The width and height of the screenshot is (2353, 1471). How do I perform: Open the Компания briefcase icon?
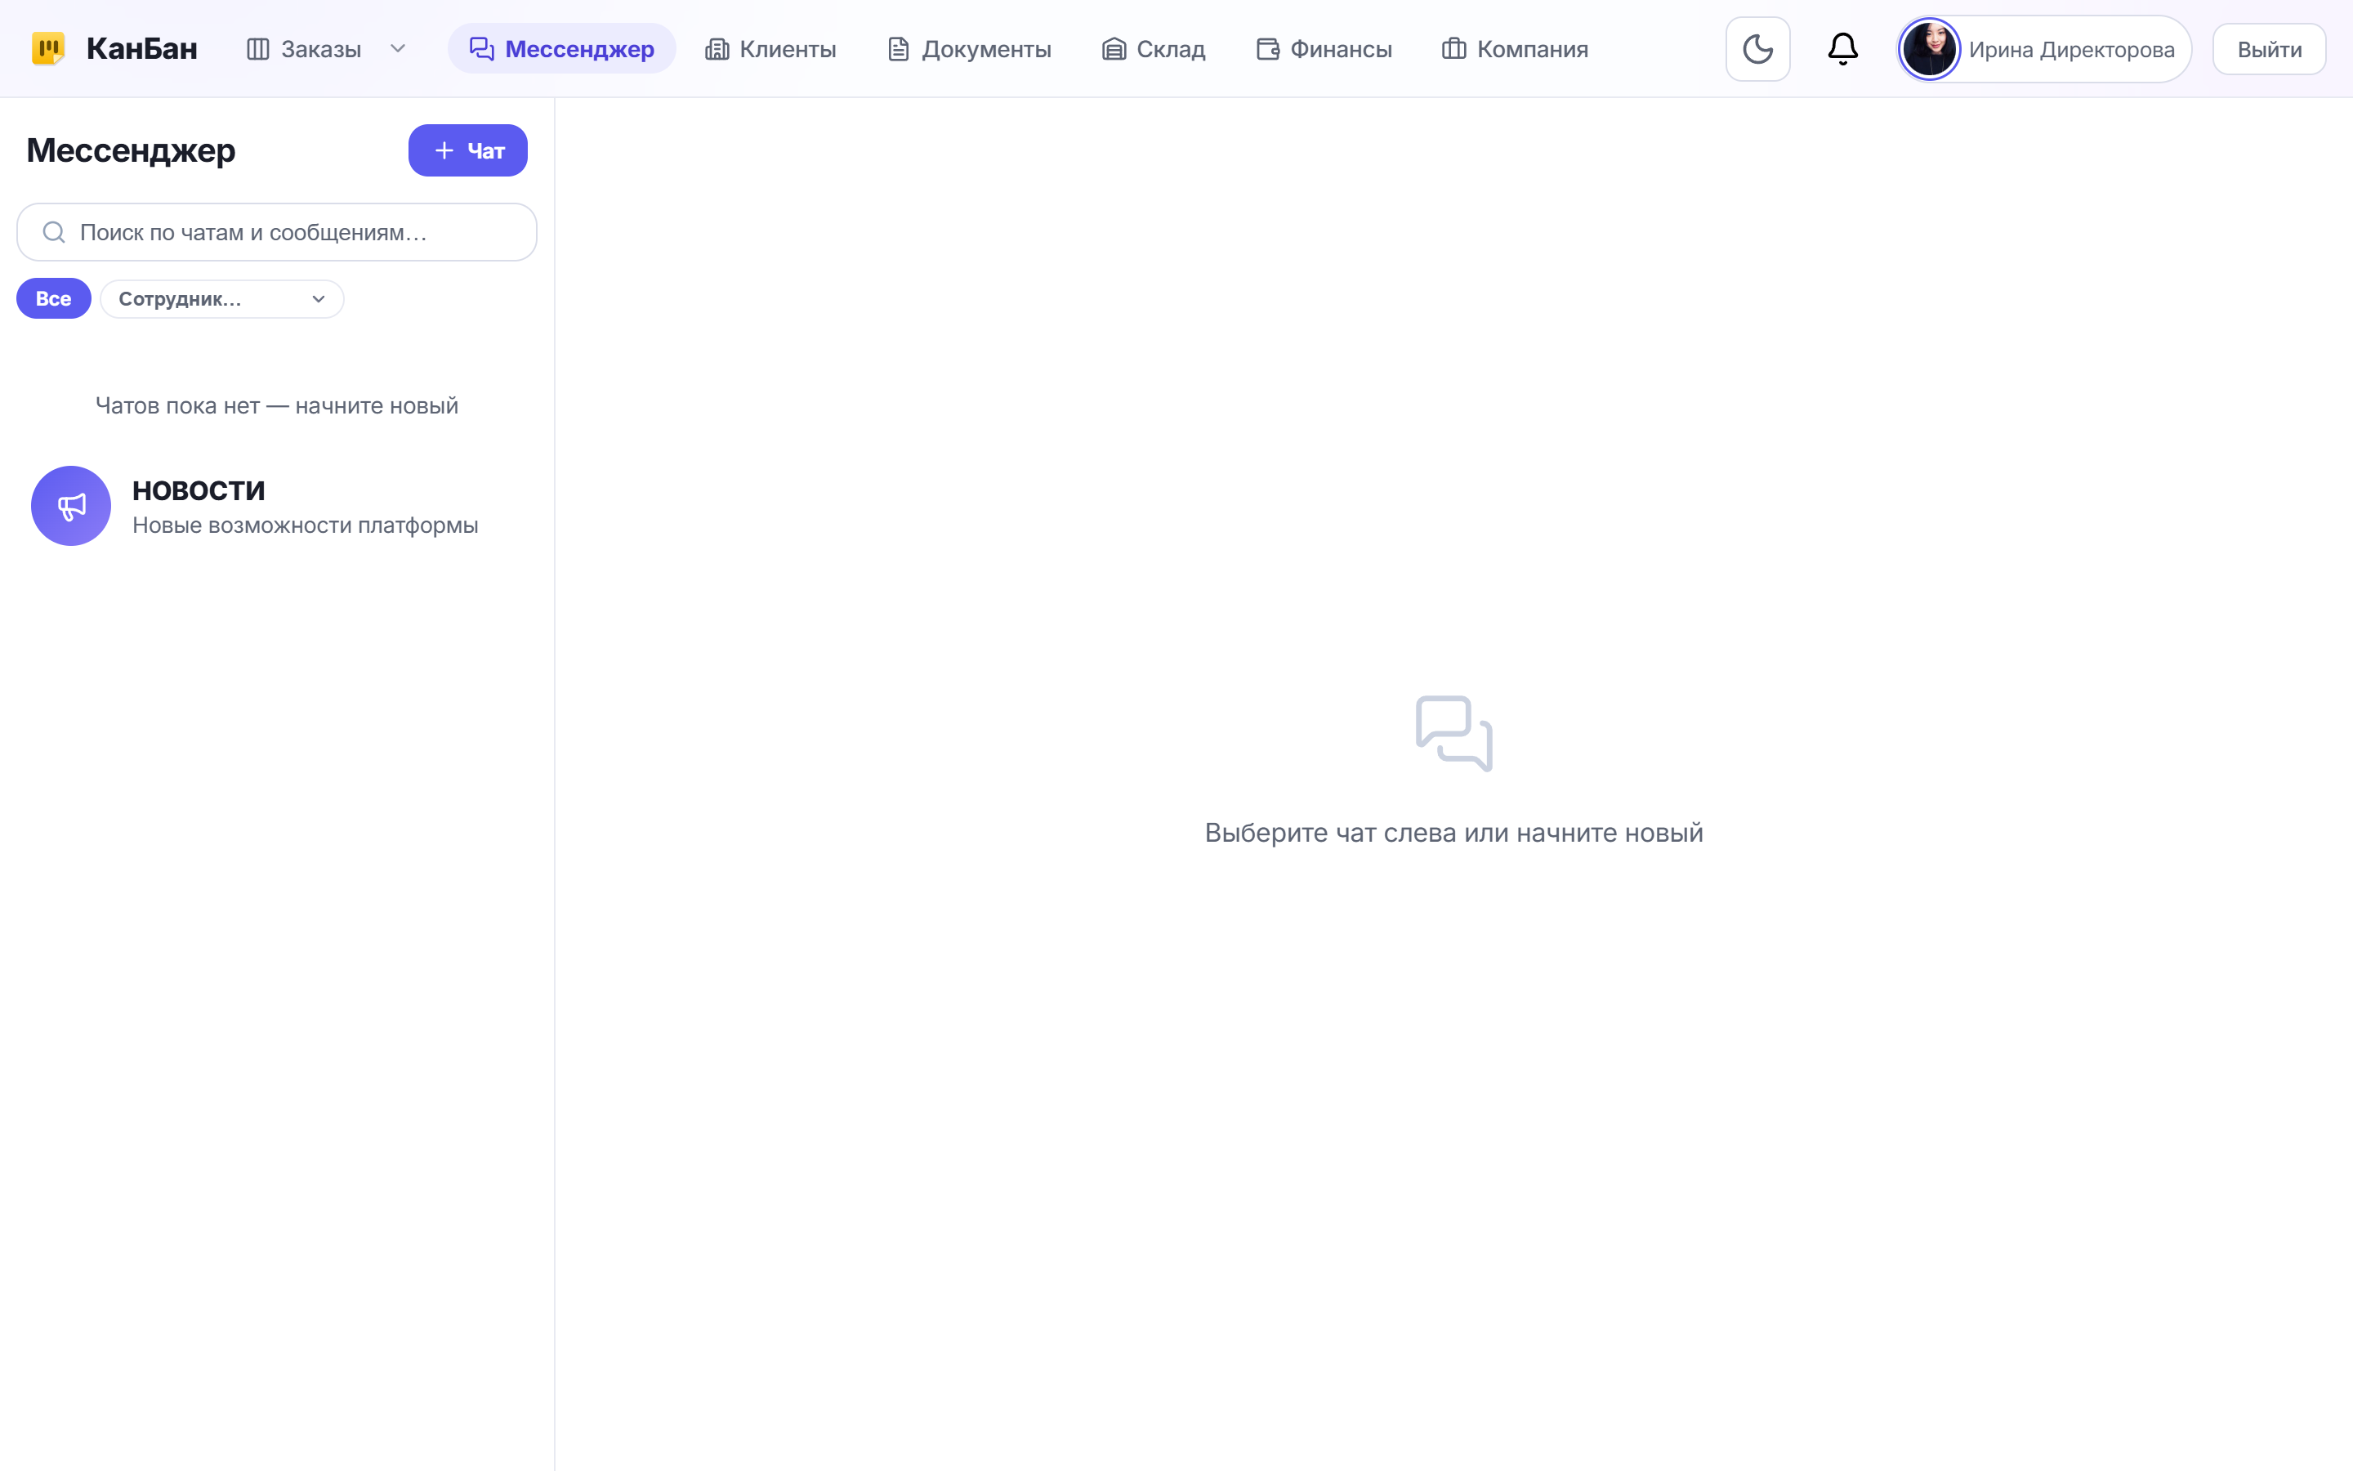[x=1453, y=49]
